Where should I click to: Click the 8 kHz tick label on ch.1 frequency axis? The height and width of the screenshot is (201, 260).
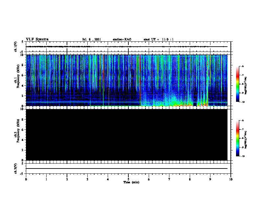[23, 65]
